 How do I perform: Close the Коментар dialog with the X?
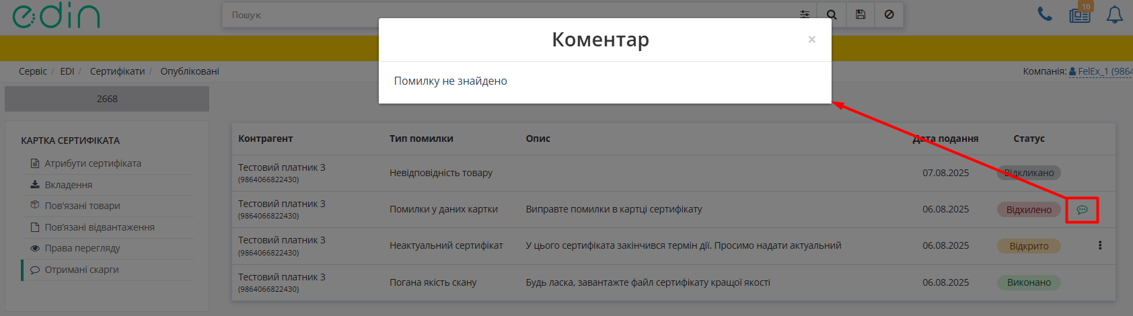[x=811, y=40]
